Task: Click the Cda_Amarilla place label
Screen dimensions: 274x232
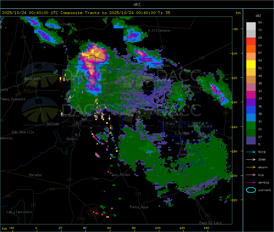Action: tap(23, 132)
